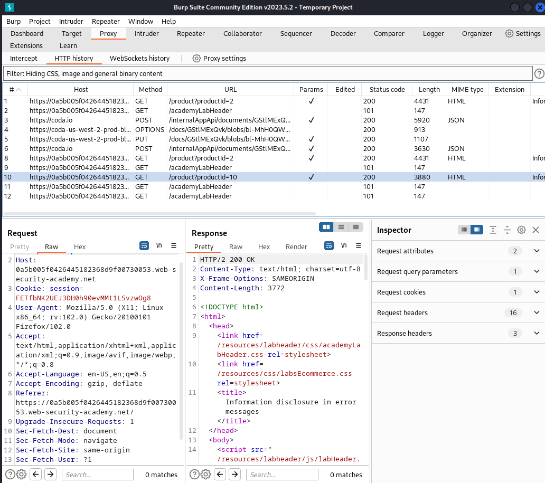Open Inspector settings gear
This screenshot has width=545, height=483.
point(521,230)
